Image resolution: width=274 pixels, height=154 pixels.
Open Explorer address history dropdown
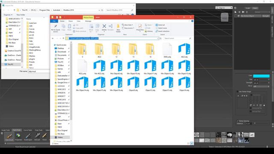158,38
